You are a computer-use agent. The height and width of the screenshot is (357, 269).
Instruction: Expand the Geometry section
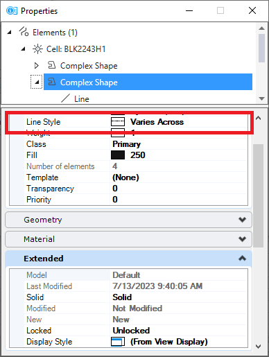(x=242, y=220)
